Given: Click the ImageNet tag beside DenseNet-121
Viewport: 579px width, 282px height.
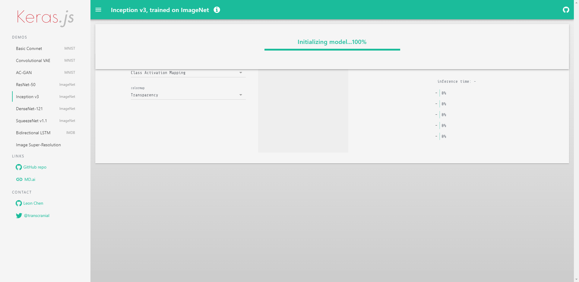Looking at the screenshot, I should coord(67,109).
